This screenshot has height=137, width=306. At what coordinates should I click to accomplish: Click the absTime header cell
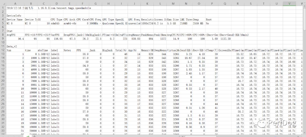click(44, 50)
